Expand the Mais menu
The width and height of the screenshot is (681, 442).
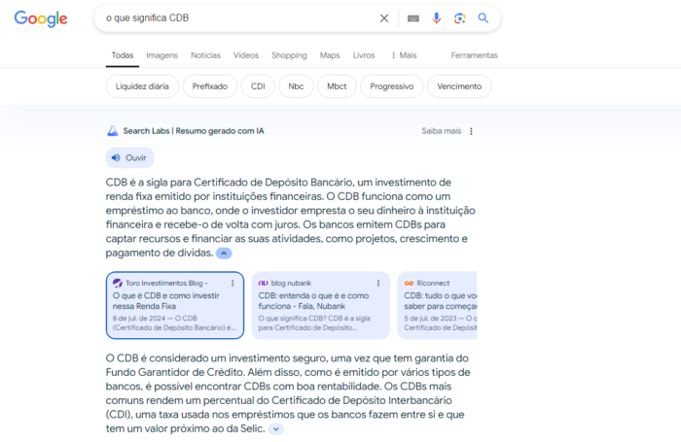(x=404, y=55)
